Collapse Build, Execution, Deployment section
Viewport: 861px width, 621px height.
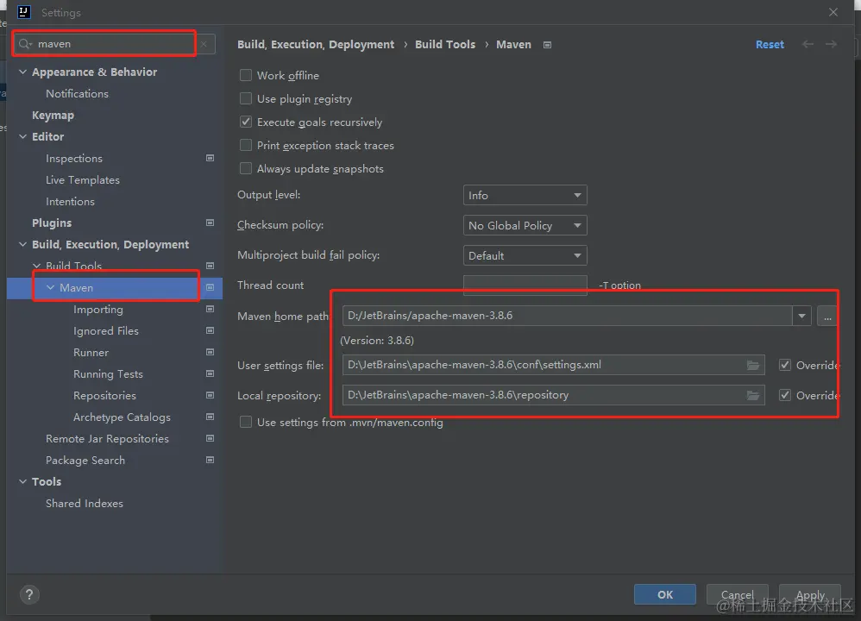[x=22, y=244]
